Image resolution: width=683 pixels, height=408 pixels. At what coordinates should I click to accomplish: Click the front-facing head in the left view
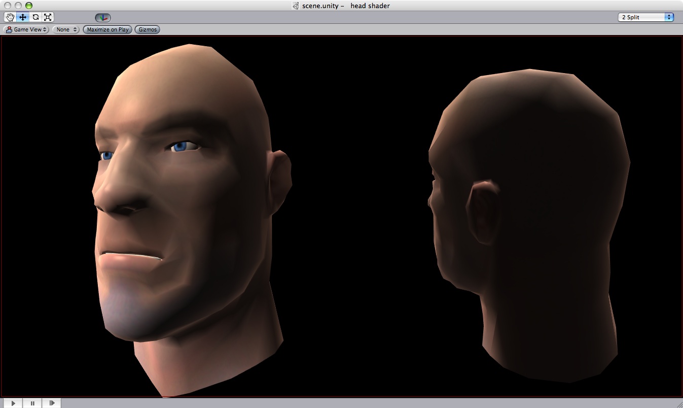[183, 203]
